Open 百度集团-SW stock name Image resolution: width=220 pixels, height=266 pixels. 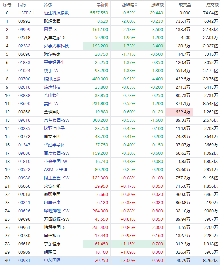click(x=57, y=153)
